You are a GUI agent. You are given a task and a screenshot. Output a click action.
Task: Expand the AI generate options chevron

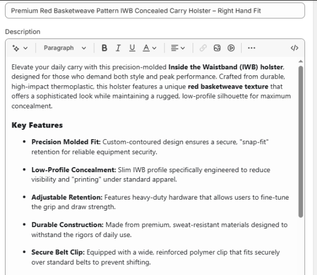25,48
